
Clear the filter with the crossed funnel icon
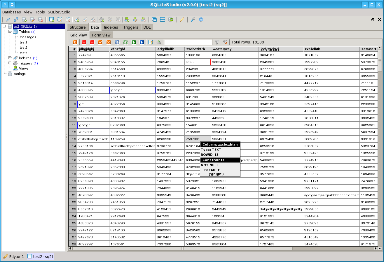(x=225, y=42)
